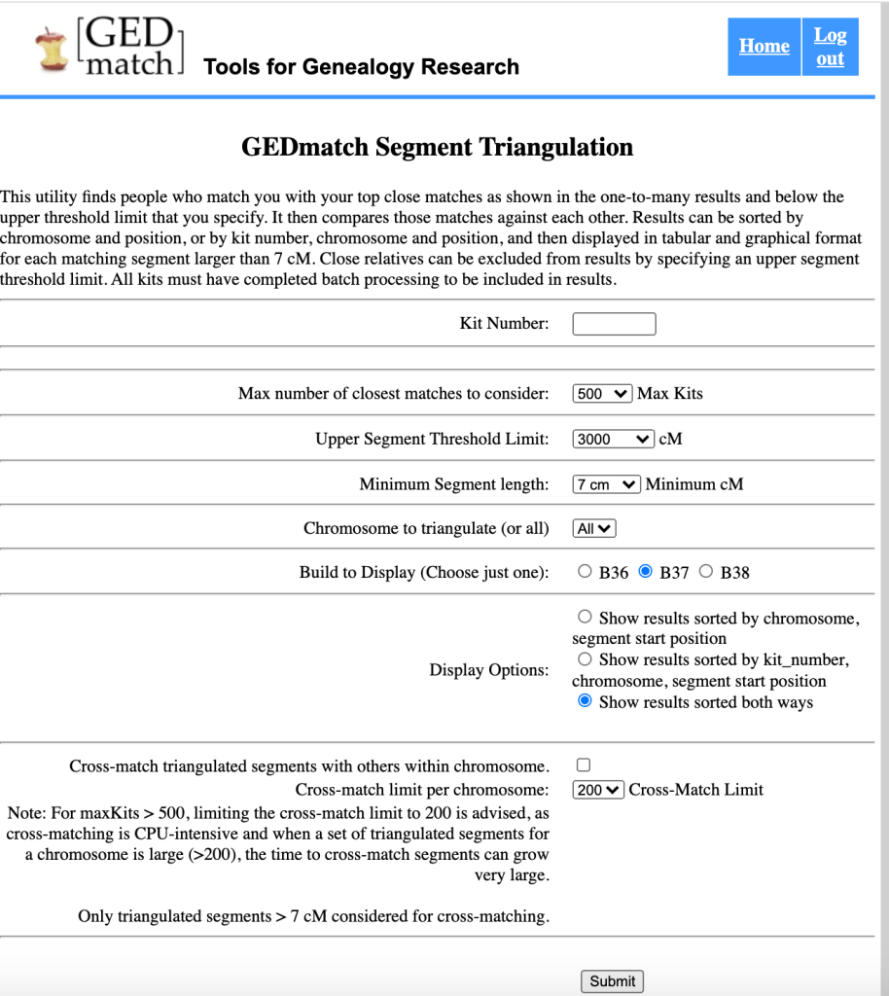The width and height of the screenshot is (889, 996).
Task: Choose results sorted by kit_number option
Action: (585, 658)
